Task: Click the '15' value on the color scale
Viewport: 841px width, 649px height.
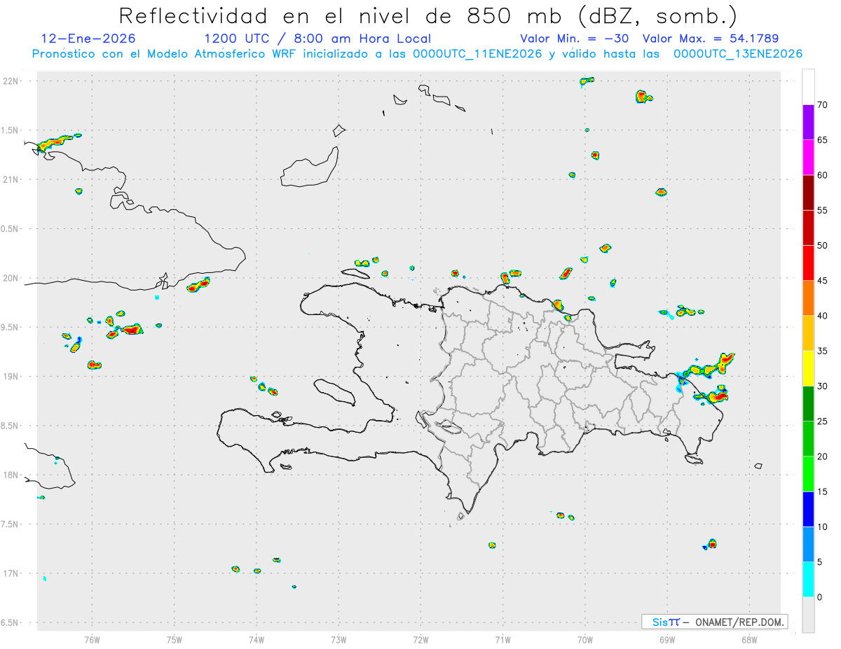Action: click(823, 491)
